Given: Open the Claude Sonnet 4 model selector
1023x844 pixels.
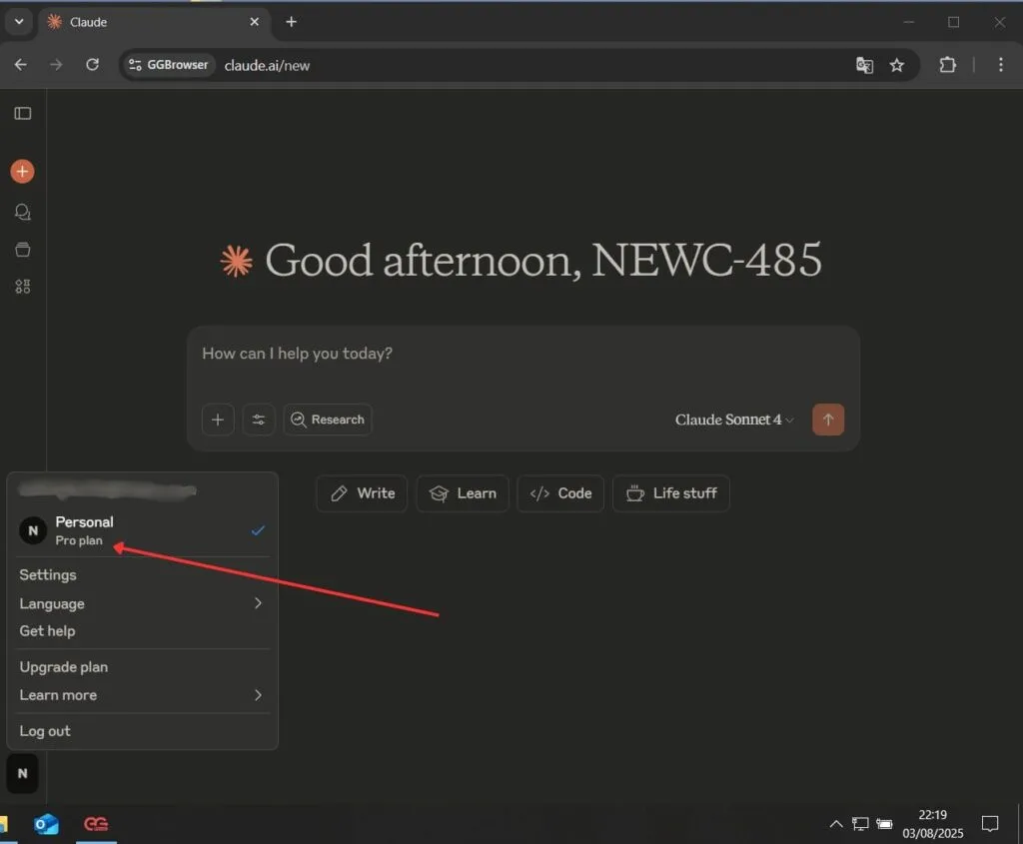Looking at the screenshot, I should [734, 420].
